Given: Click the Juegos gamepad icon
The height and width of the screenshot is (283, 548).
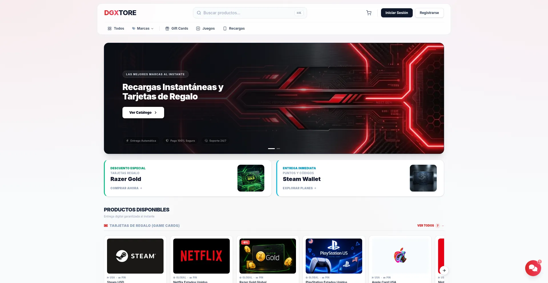Looking at the screenshot, I should 198,28.
